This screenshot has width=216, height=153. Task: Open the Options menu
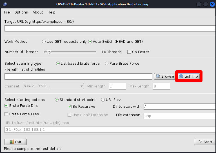21,12
